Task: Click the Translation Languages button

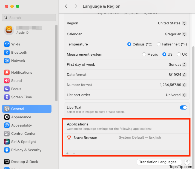Action: tap(159, 162)
